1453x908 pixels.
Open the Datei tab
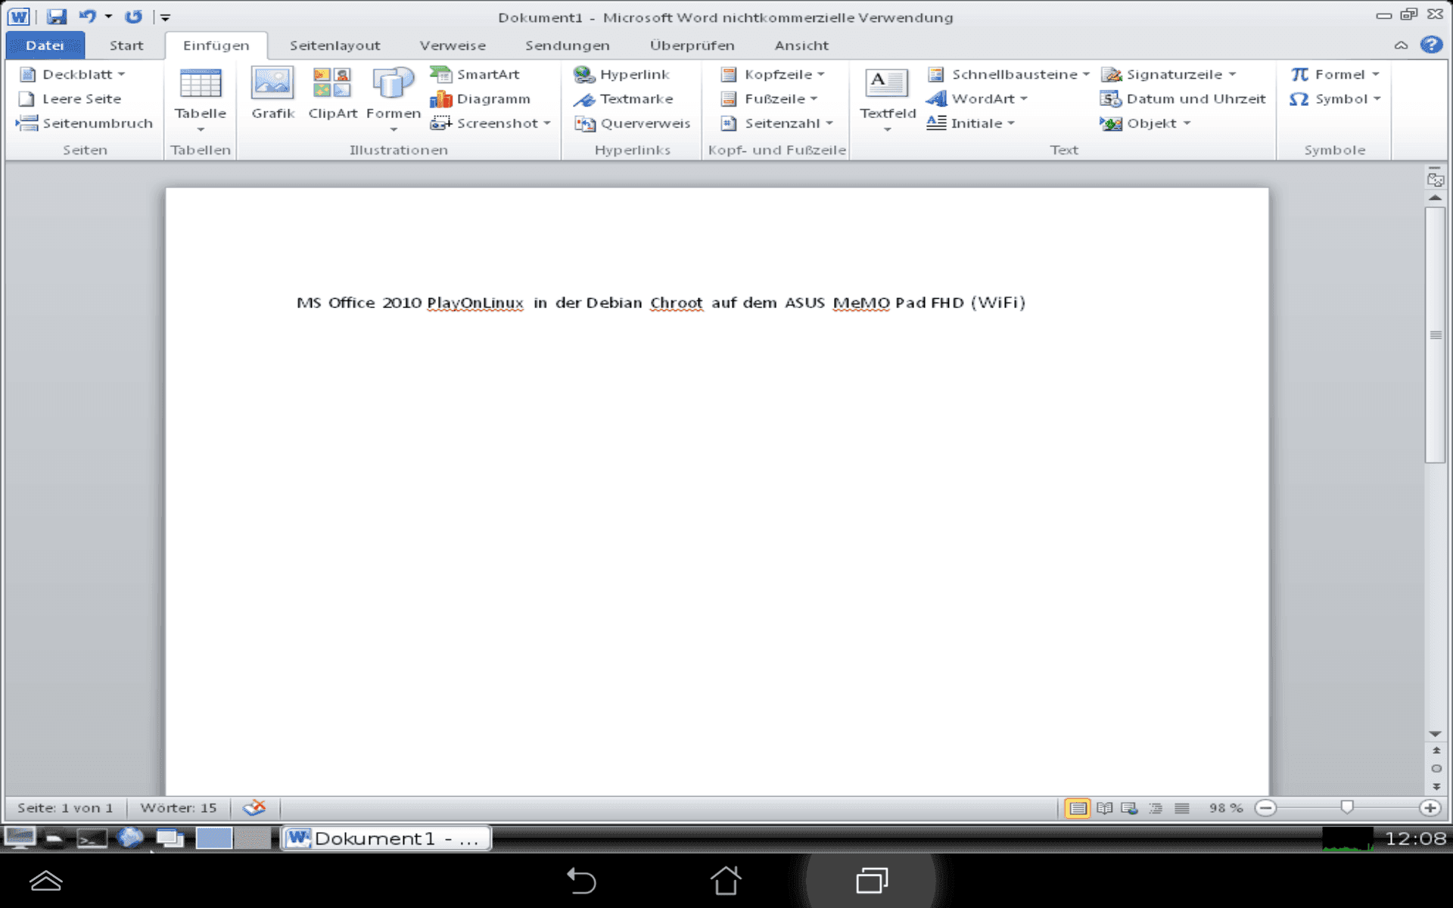pos(45,45)
